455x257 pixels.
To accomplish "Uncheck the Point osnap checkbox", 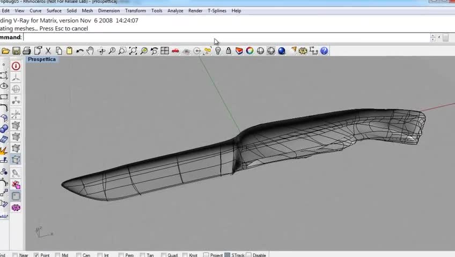I will click(36, 255).
